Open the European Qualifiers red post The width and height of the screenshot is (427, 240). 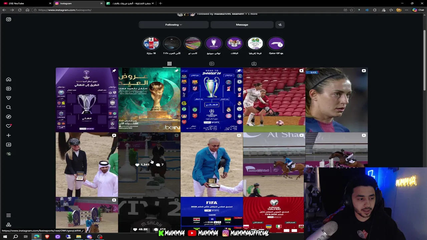click(274, 215)
